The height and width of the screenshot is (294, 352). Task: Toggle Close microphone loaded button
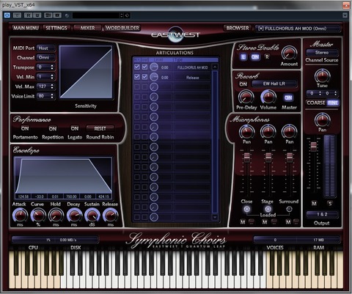click(246, 209)
